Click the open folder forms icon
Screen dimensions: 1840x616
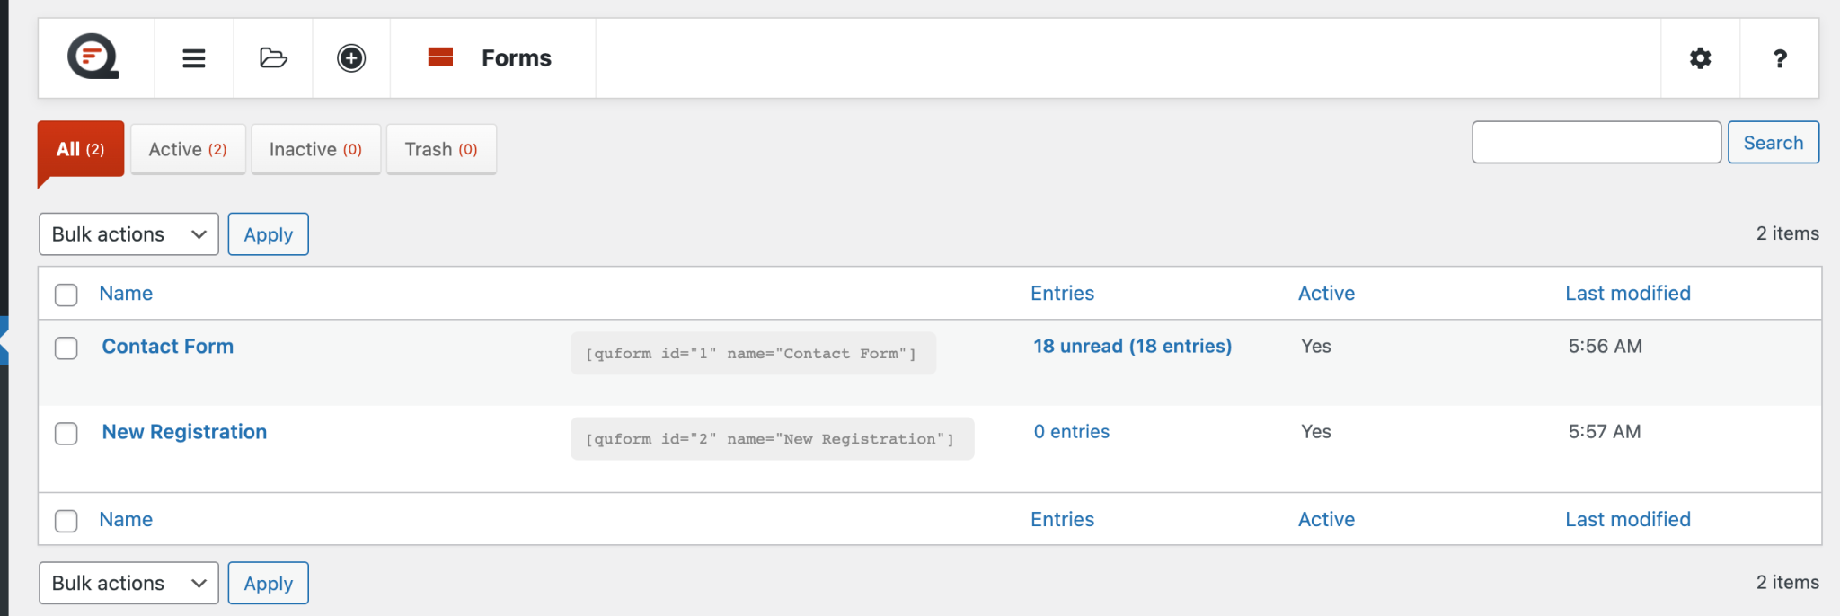click(x=273, y=58)
